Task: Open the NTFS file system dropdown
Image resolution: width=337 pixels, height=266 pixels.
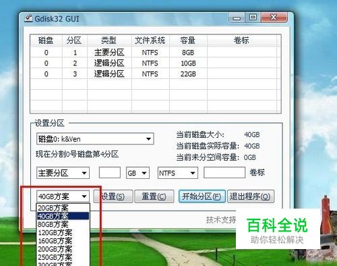Action: pos(178,173)
